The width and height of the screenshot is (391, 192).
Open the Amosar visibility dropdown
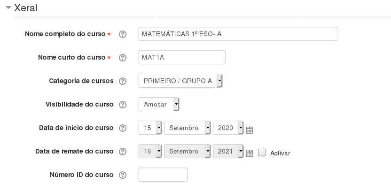159,104
